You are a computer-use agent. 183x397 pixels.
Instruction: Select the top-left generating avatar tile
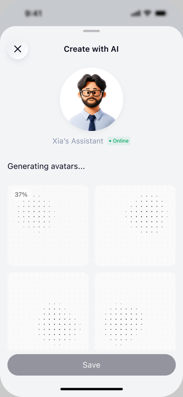click(48, 226)
